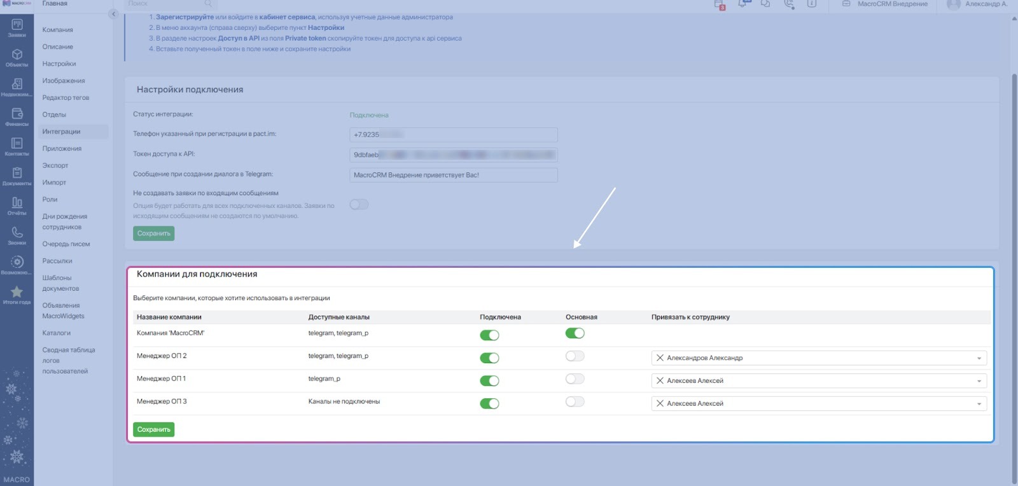This screenshot has width=1018, height=486.
Task: Enable Основная toggle for Менеджер ОП 3
Action: point(575,402)
